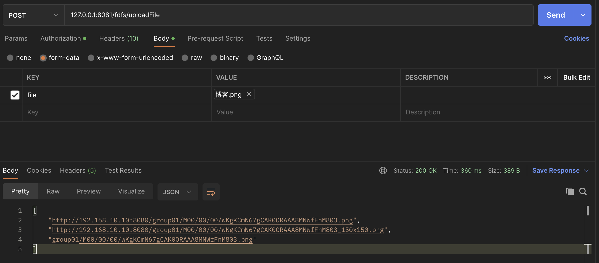Uncheck the file key row checkbox
This screenshot has width=599, height=263.
point(15,95)
